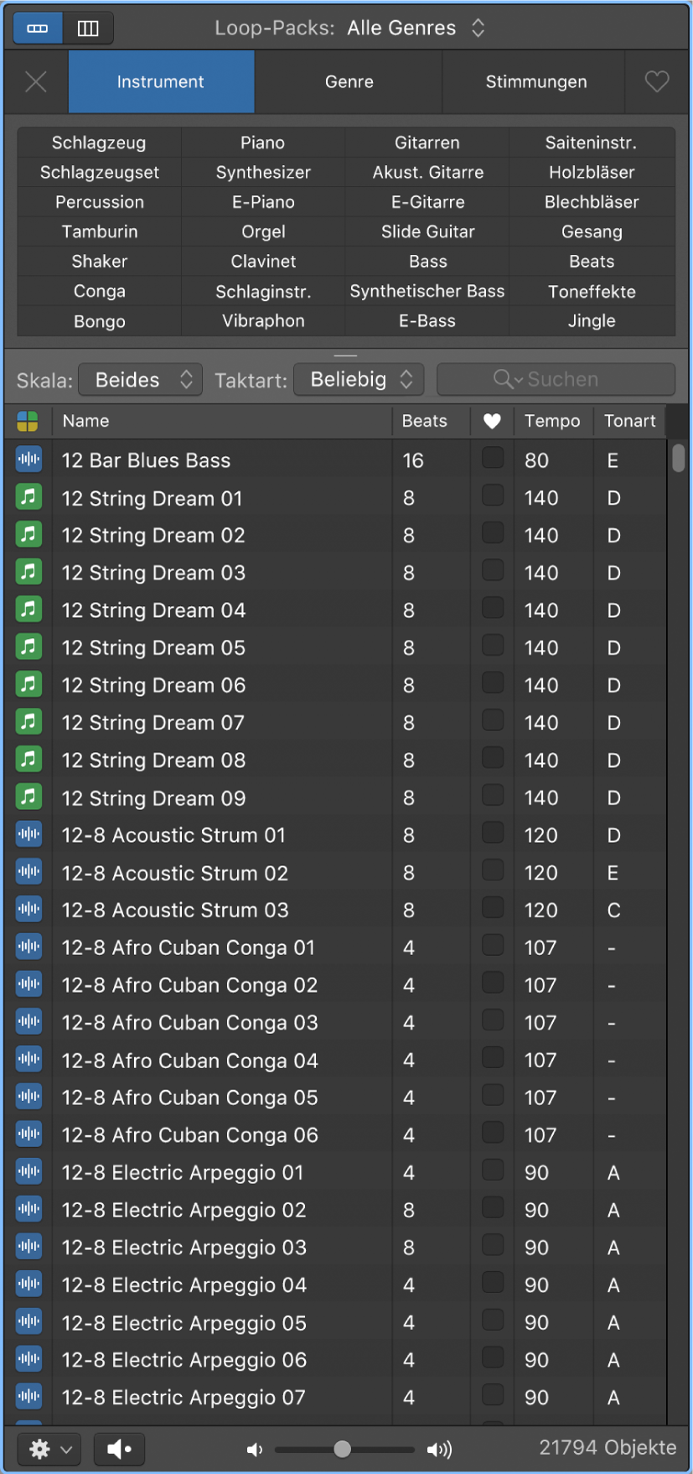The width and height of the screenshot is (693, 1474).
Task: Click the loop type color-grid icon
Action: 28,421
